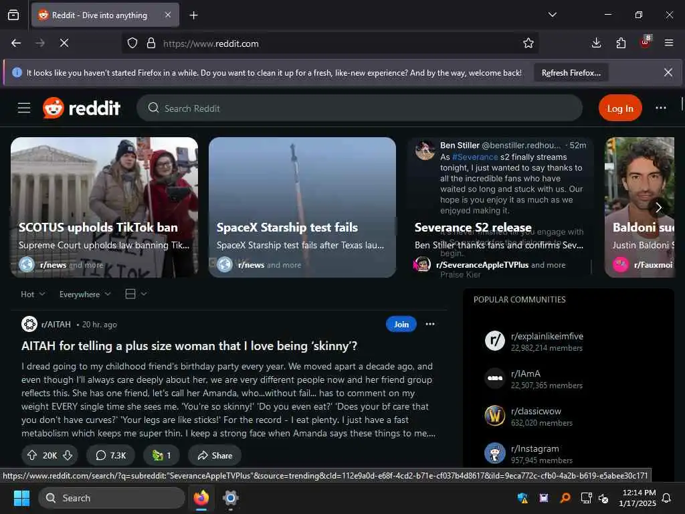Click the r/AITAH subreddit avatar
The image size is (685, 514).
(x=29, y=325)
